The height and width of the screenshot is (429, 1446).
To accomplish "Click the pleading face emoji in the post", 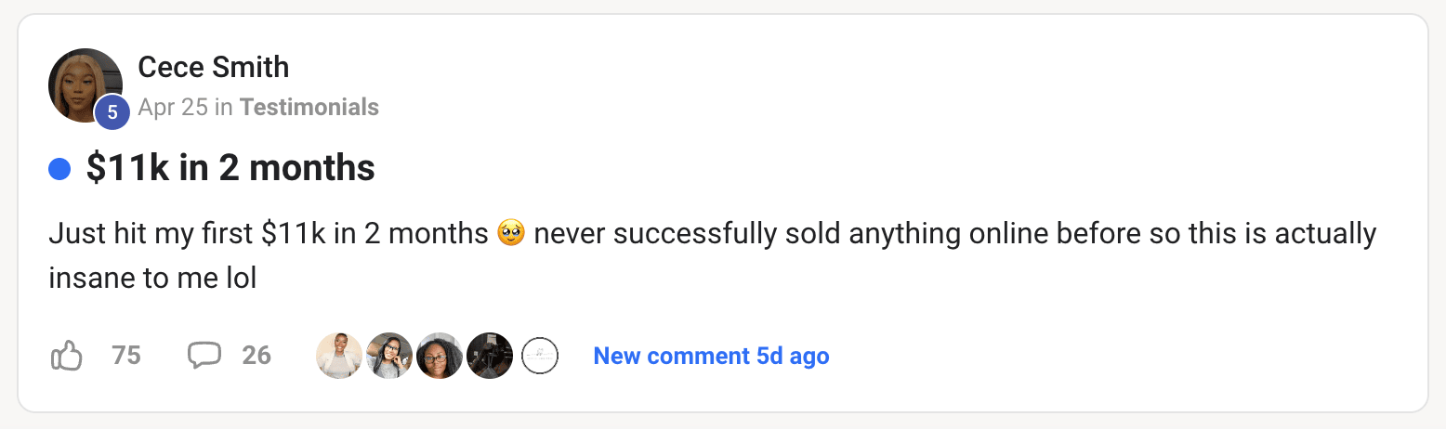I will 511,233.
